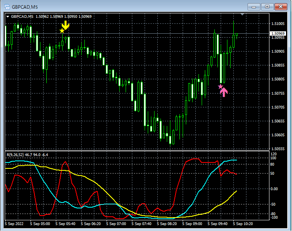Click the 5 Sep 08:20 time label
The width and height of the screenshot is (292, 231).
point(167,224)
